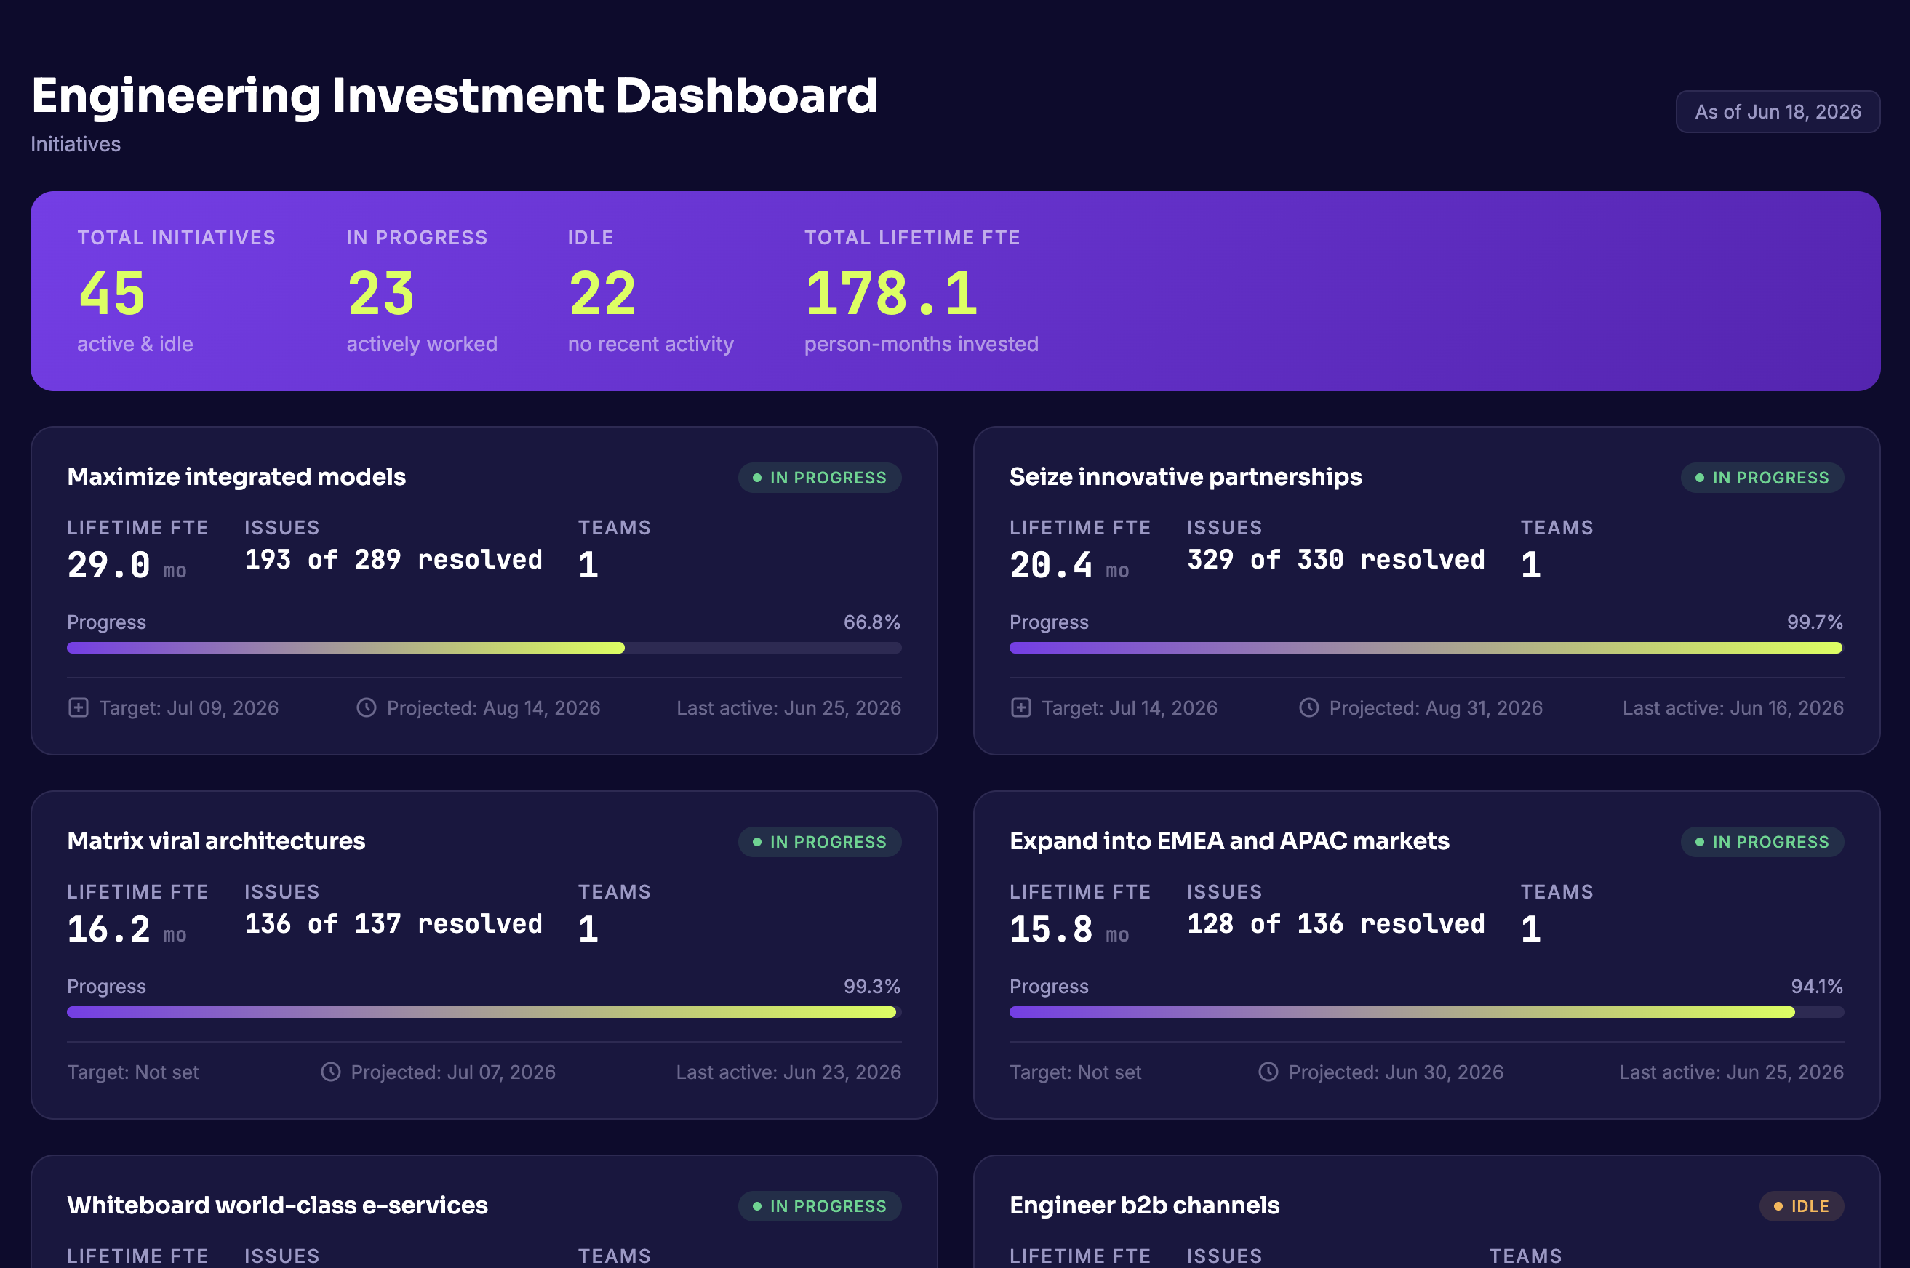Click target calendar icon in Maximize integrated models card

pyautogui.click(x=79, y=707)
